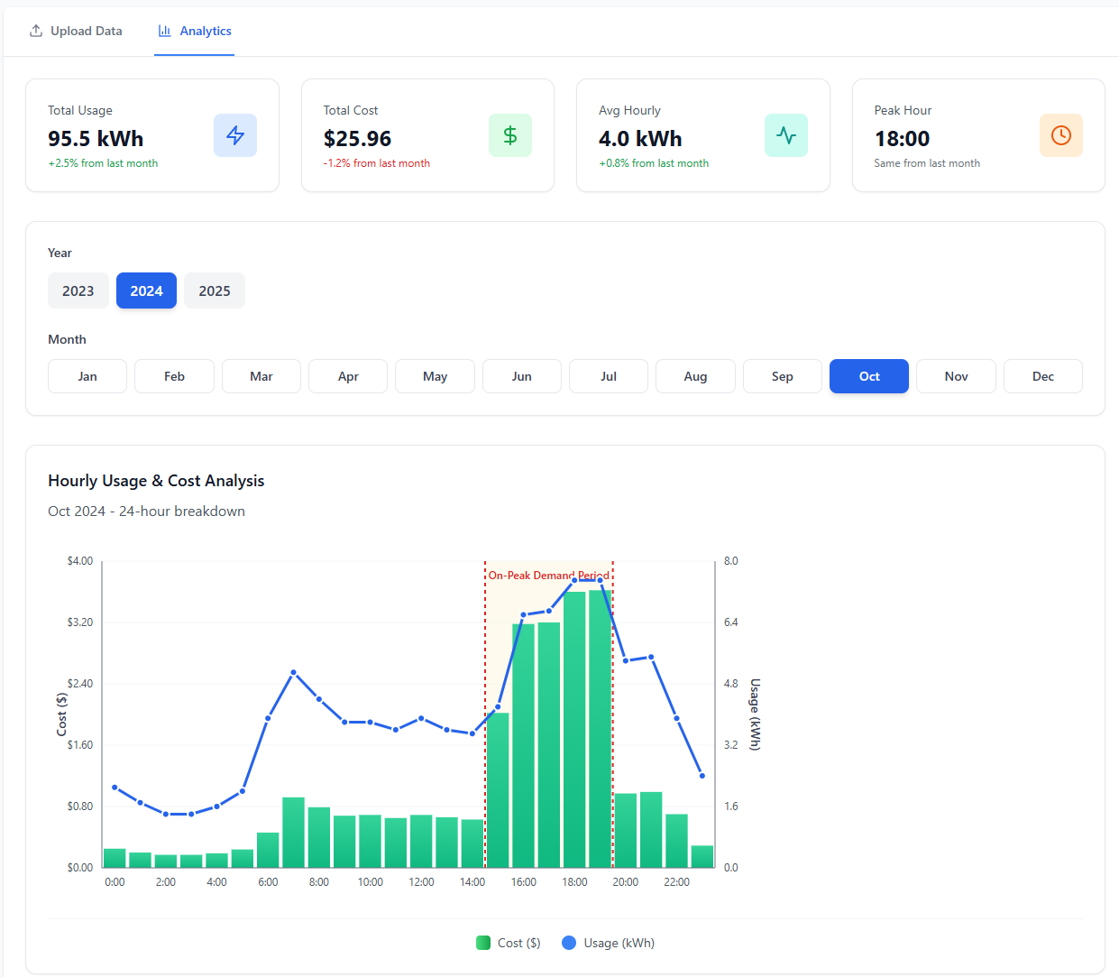The image size is (1119, 977).
Task: Click the dollar sign icon on Total Cost card
Action: click(x=510, y=135)
